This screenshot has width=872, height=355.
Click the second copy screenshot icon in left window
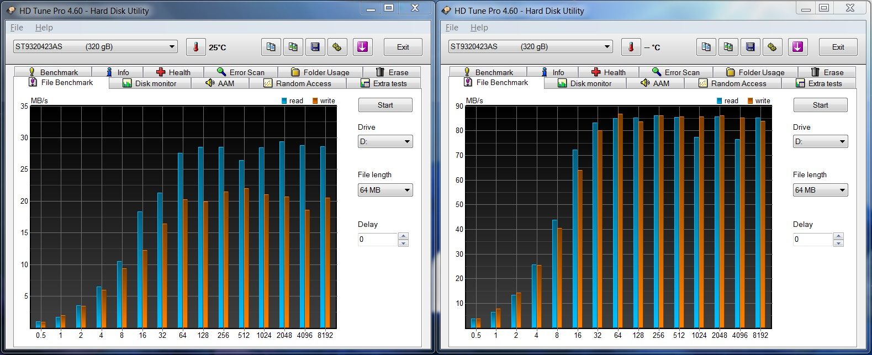point(293,47)
